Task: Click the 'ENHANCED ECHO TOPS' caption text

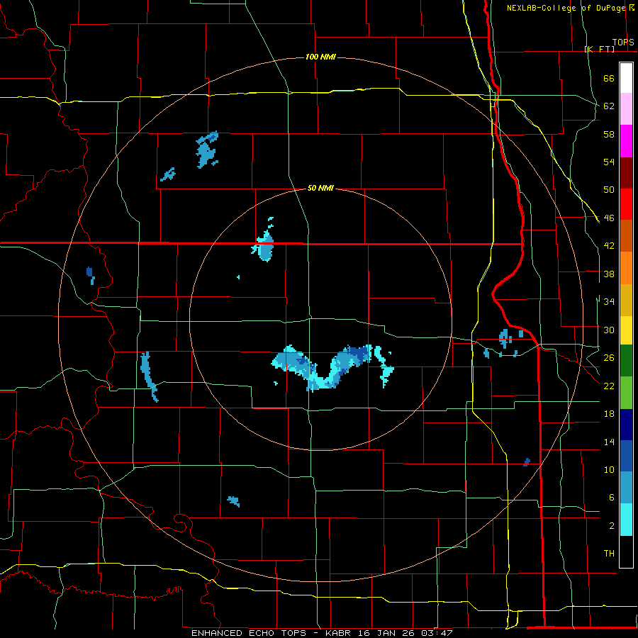Action: click(x=249, y=633)
